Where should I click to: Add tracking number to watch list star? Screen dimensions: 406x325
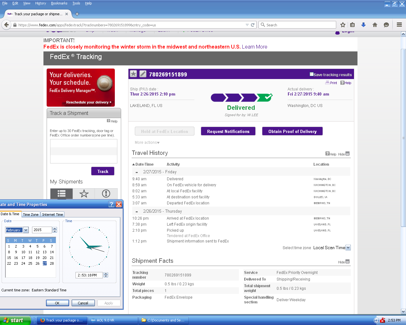[x=134, y=74]
